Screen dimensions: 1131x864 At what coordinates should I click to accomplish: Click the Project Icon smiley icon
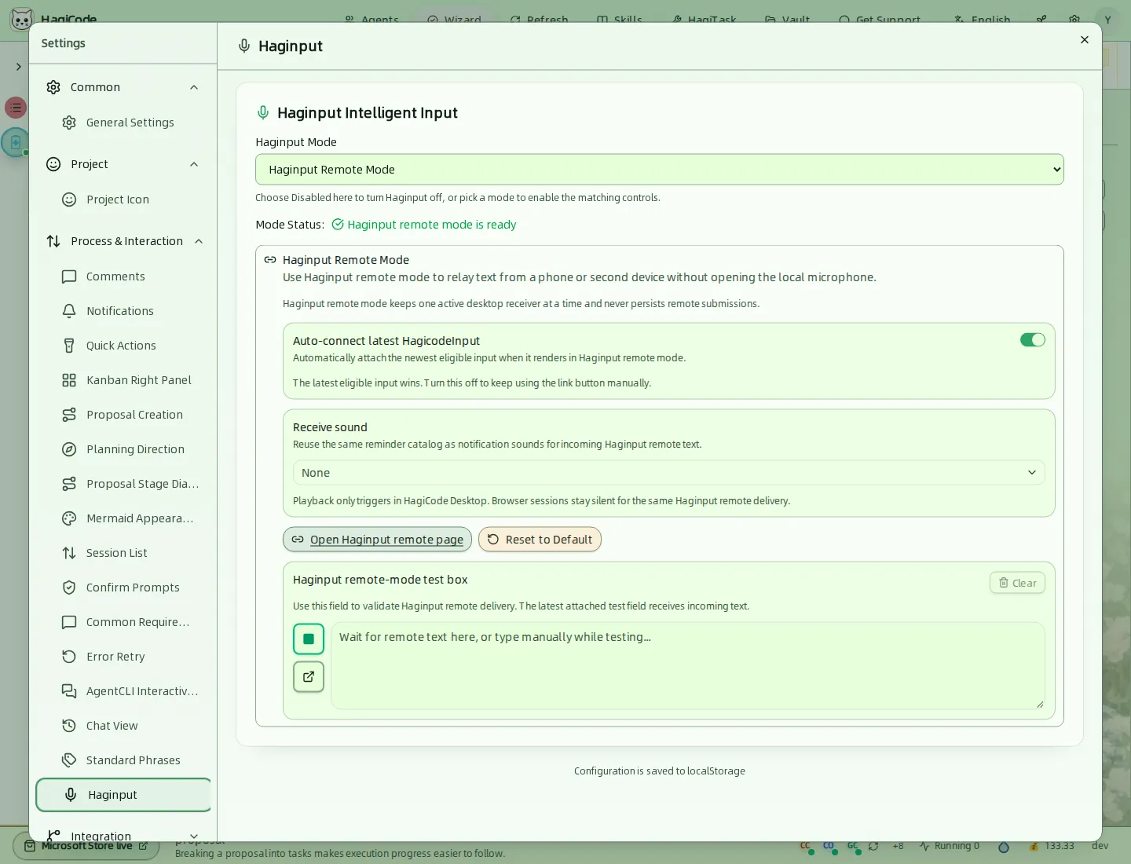(69, 200)
